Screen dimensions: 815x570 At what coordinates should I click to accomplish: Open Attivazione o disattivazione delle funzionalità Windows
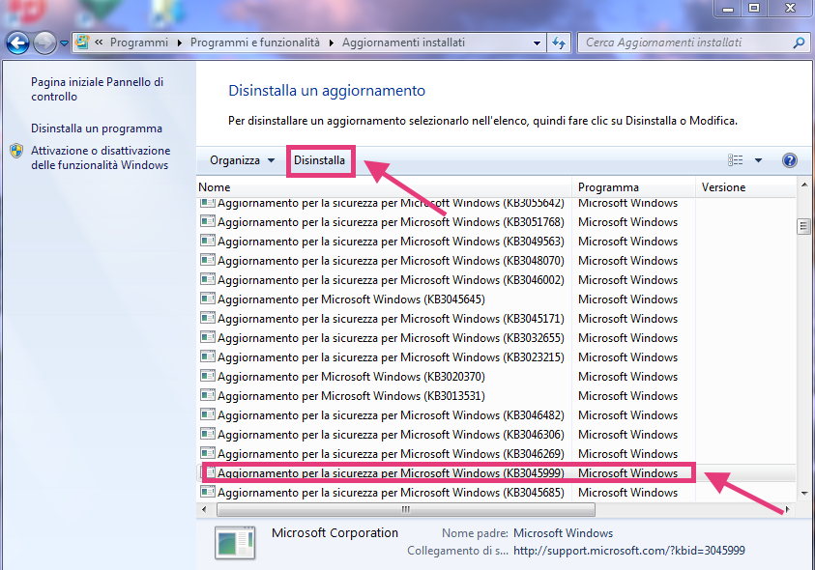tap(101, 157)
